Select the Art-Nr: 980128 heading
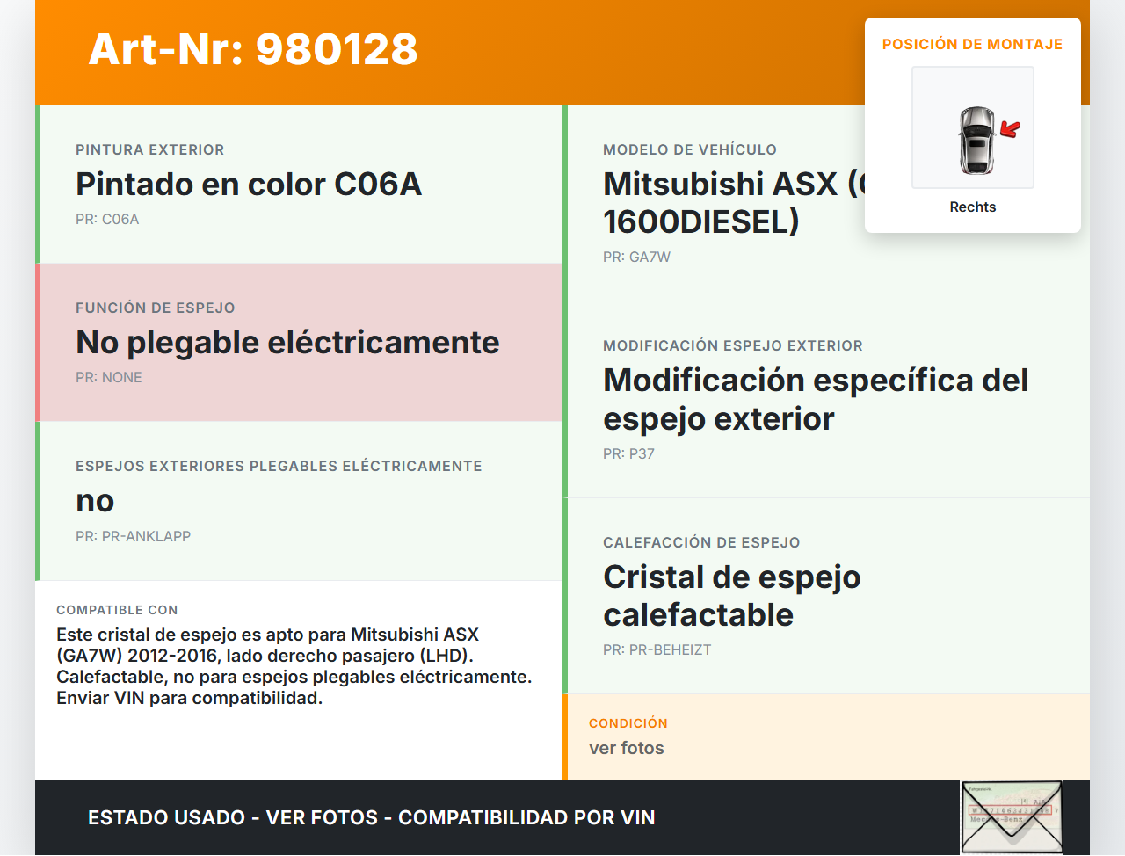The height and width of the screenshot is (856, 1125). point(253,49)
